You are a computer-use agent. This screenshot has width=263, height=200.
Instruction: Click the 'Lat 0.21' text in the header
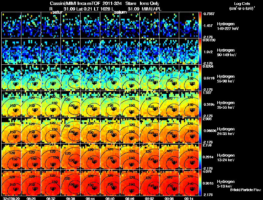[x=84, y=9]
